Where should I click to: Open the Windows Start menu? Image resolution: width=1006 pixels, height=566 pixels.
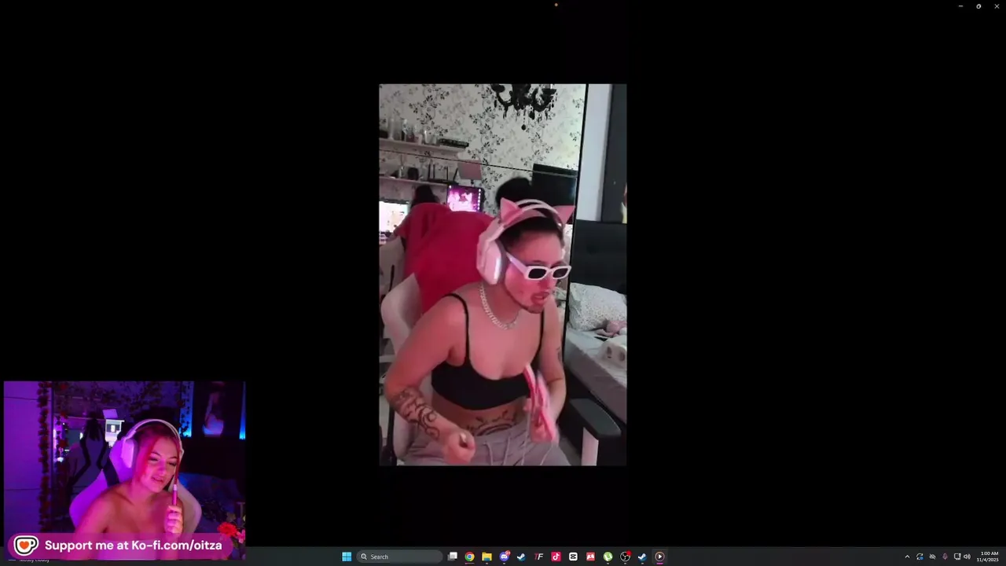click(347, 557)
